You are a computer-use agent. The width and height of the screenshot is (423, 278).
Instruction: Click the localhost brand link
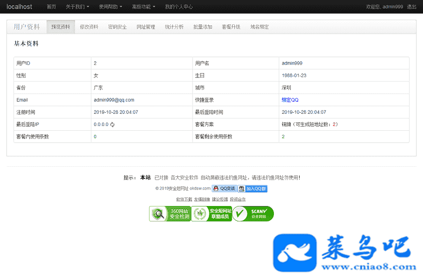click(19, 7)
